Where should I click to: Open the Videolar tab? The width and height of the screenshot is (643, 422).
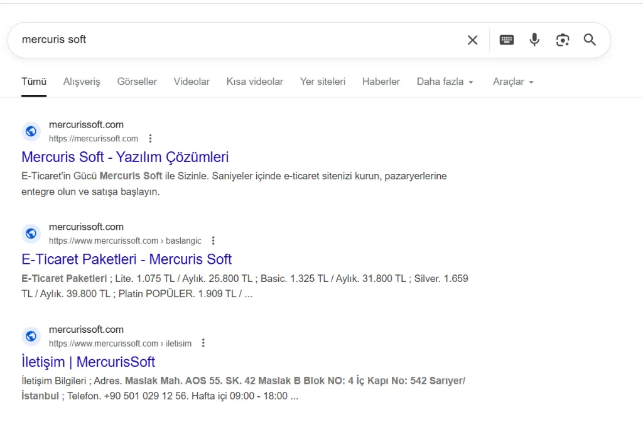tap(192, 82)
